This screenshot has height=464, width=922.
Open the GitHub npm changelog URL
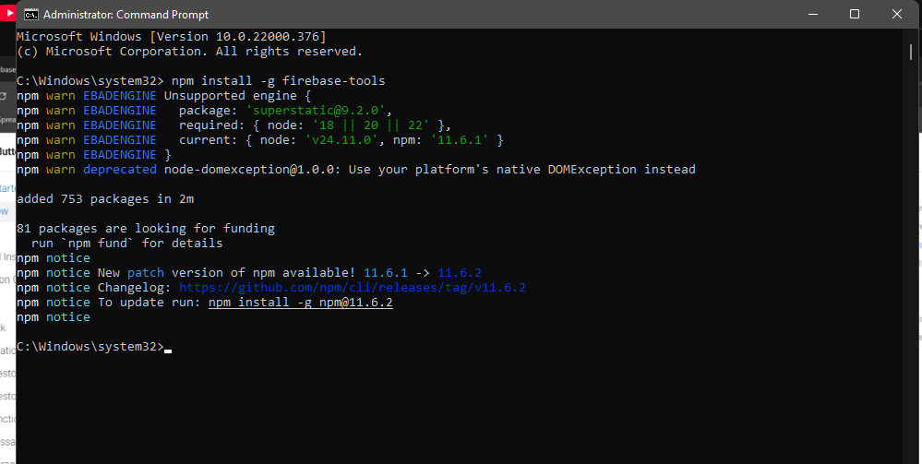point(353,288)
